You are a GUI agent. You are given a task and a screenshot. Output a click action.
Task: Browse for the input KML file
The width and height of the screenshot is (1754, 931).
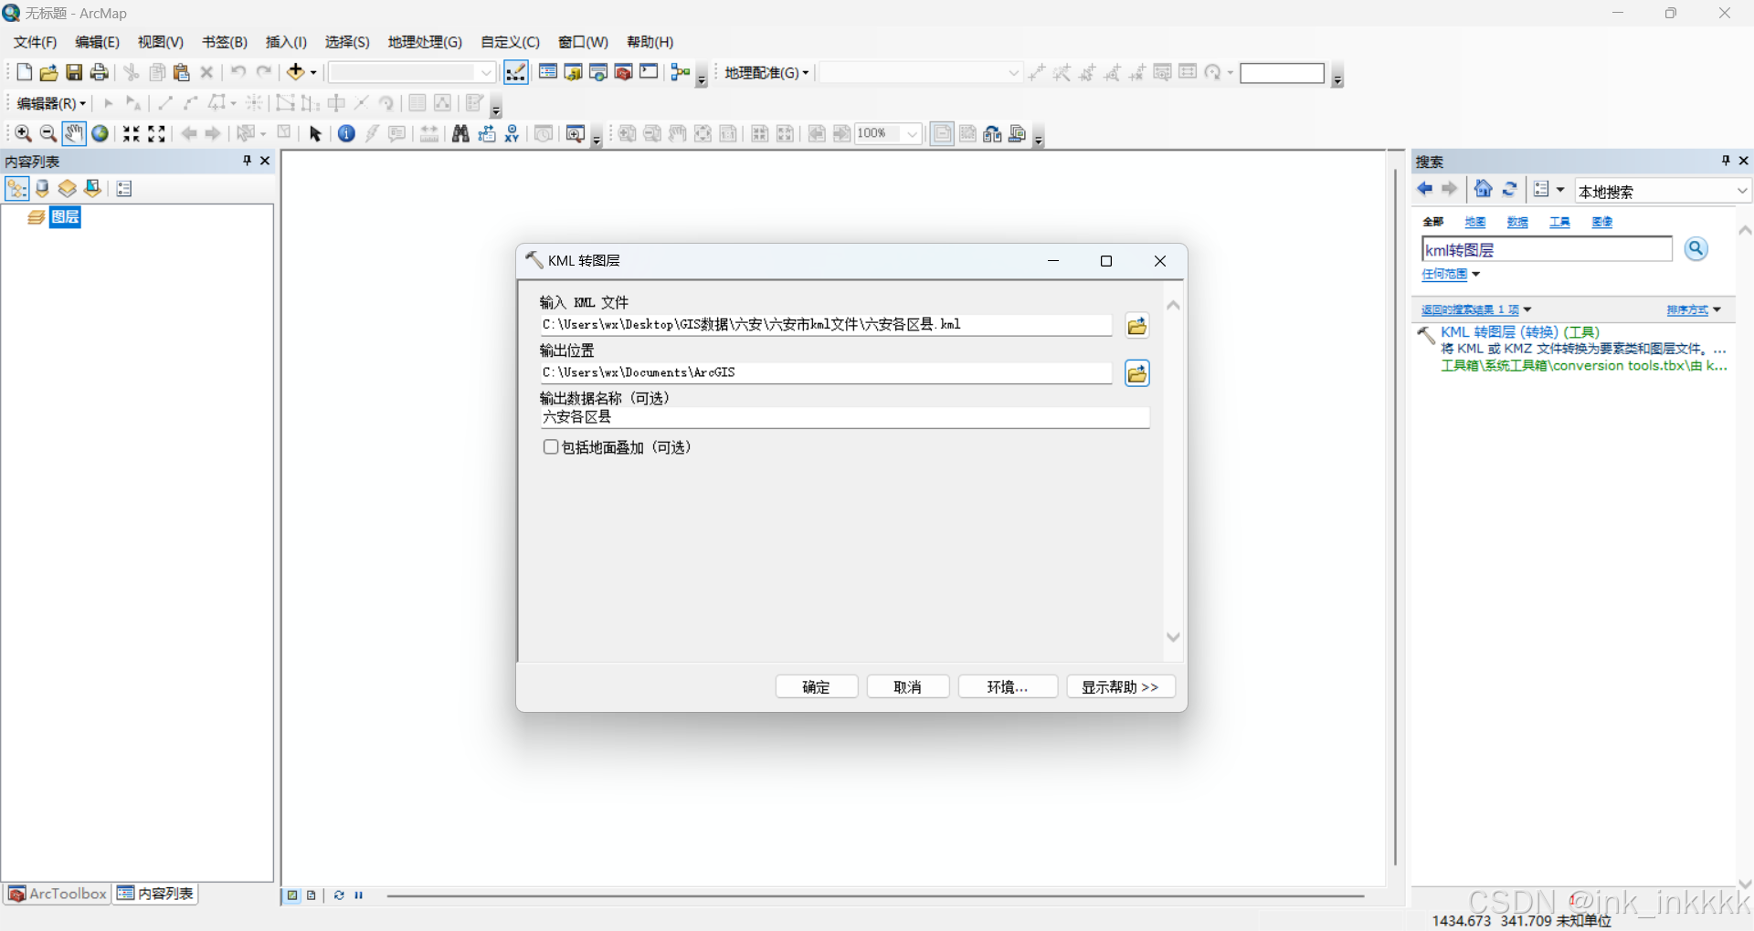[x=1136, y=326]
